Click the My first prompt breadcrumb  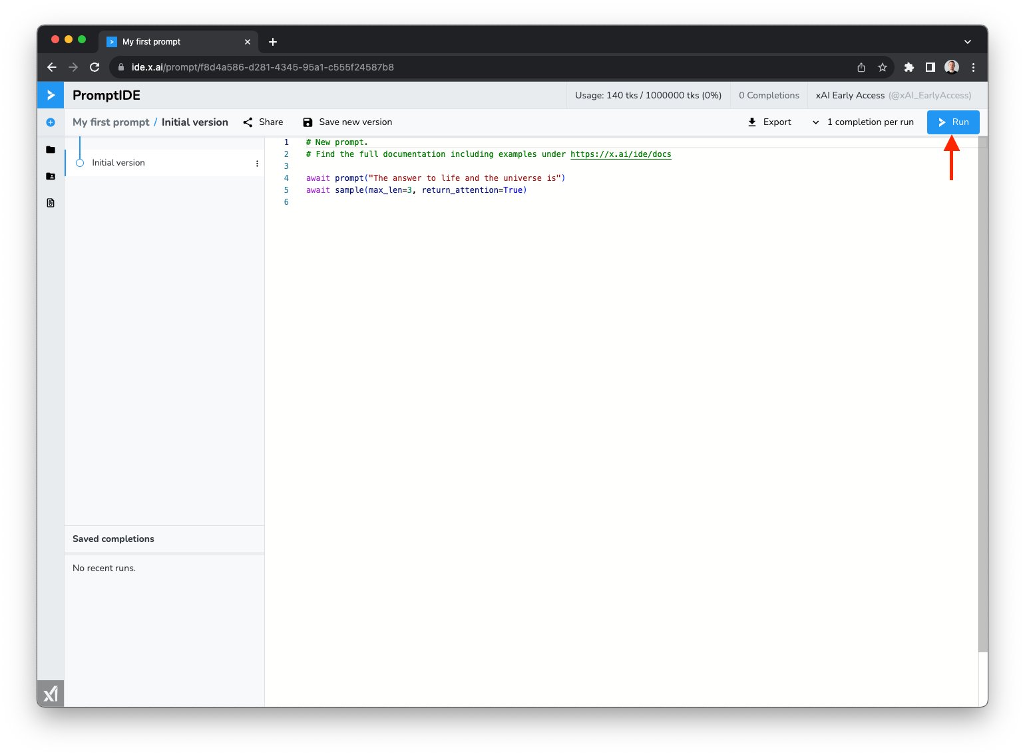[111, 122]
